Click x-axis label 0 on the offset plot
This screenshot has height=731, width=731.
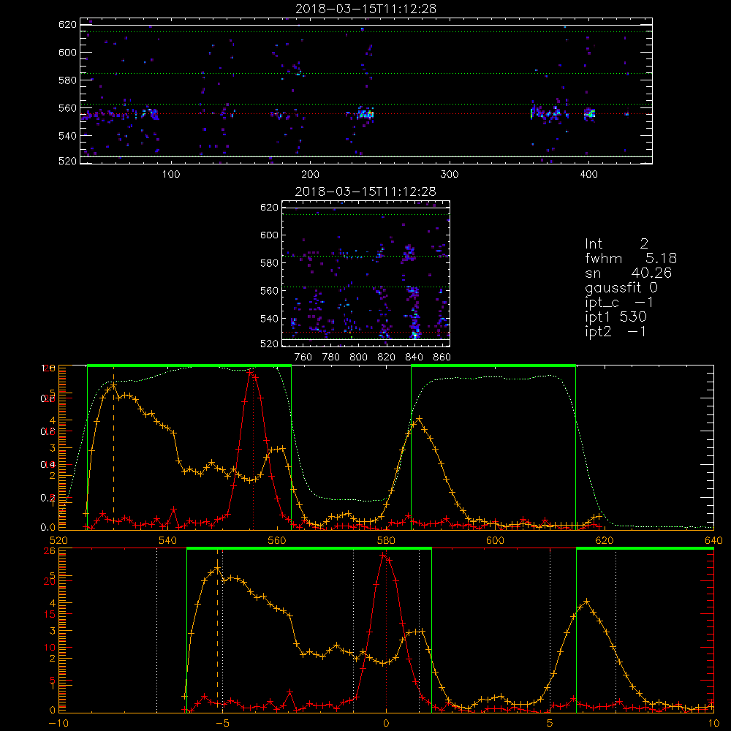click(x=386, y=724)
